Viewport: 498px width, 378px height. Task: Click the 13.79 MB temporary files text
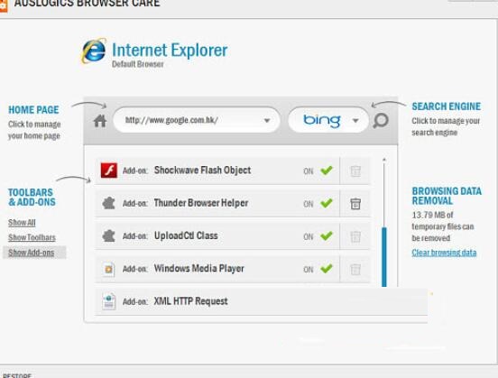click(x=443, y=226)
